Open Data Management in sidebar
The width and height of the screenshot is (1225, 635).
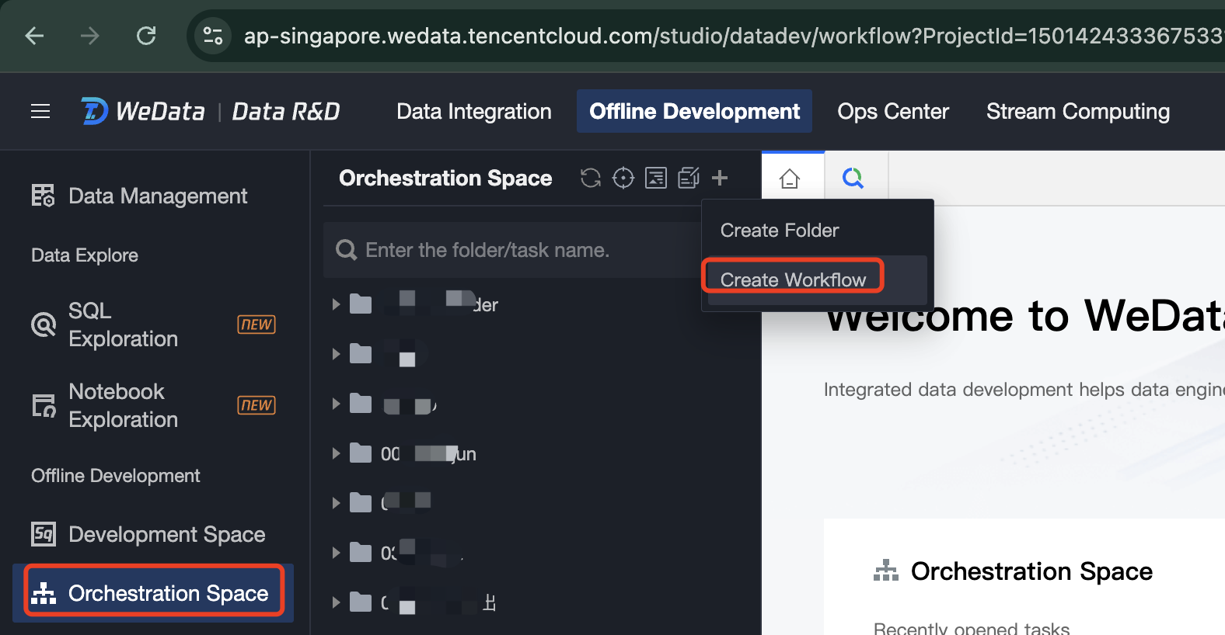pyautogui.click(x=154, y=196)
